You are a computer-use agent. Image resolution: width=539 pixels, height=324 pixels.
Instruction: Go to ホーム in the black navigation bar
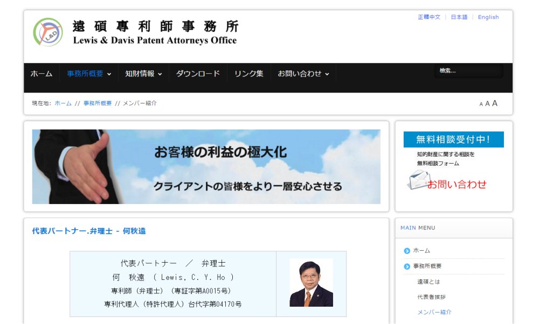point(42,74)
